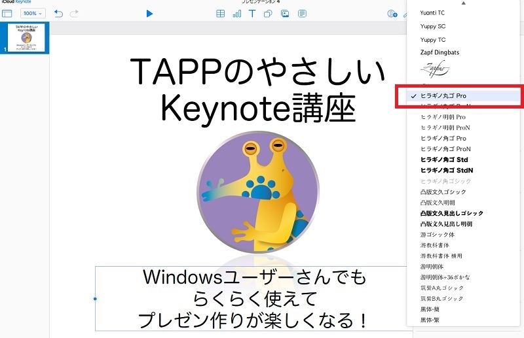Click the slide navigator view icon

[8, 13]
